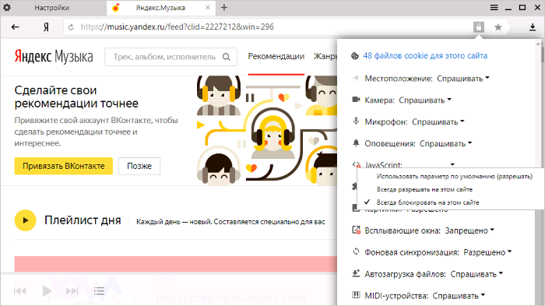Image resolution: width=545 pixels, height=306 pixels.
Task: Click the address bar URL
Action: [178, 26]
